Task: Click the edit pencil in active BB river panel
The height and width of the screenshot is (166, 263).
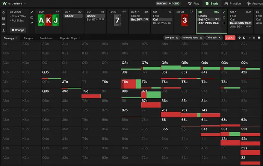Action: (224, 12)
